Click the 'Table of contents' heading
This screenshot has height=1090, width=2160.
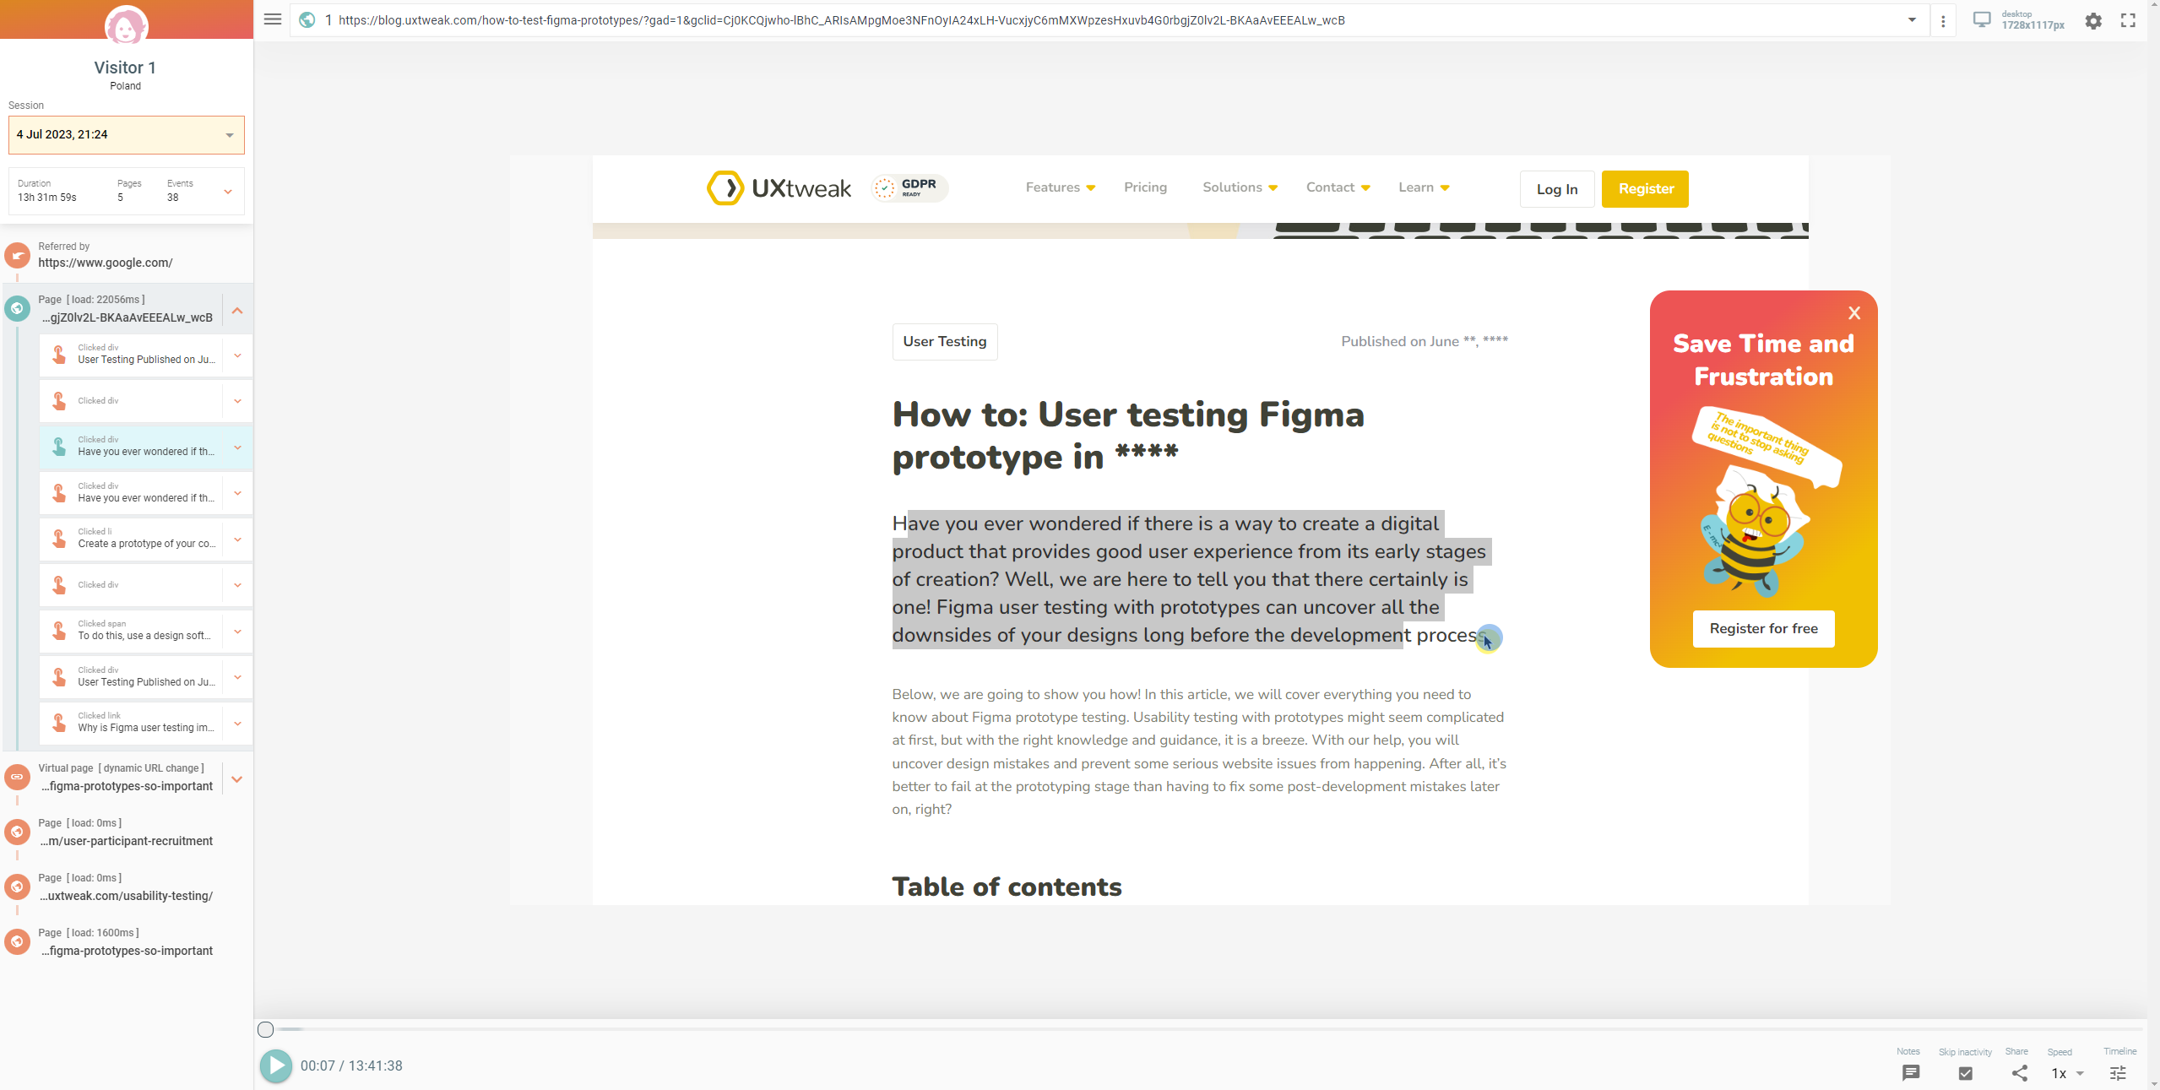pos(1007,887)
